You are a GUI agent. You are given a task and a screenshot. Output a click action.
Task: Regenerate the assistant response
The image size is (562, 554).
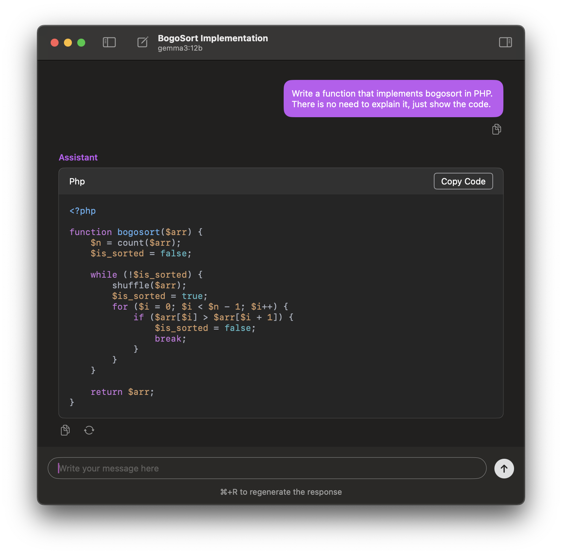(89, 430)
